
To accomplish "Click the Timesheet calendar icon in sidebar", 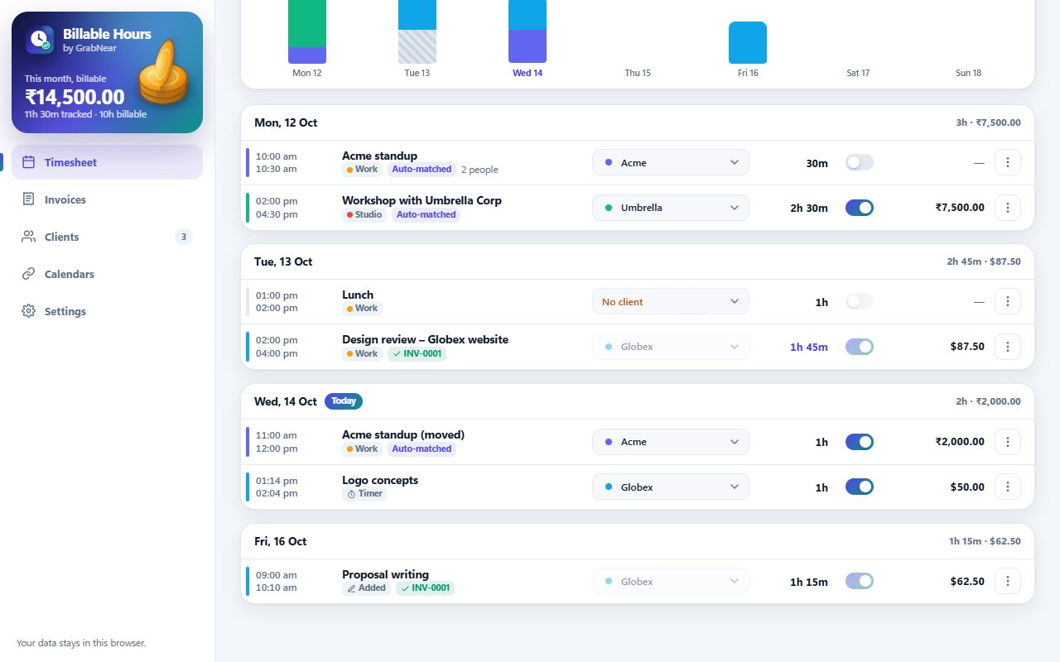I will click(29, 162).
